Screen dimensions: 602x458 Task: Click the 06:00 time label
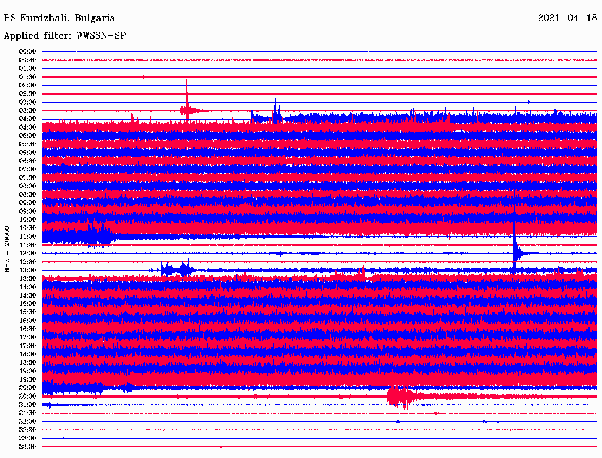pos(28,153)
